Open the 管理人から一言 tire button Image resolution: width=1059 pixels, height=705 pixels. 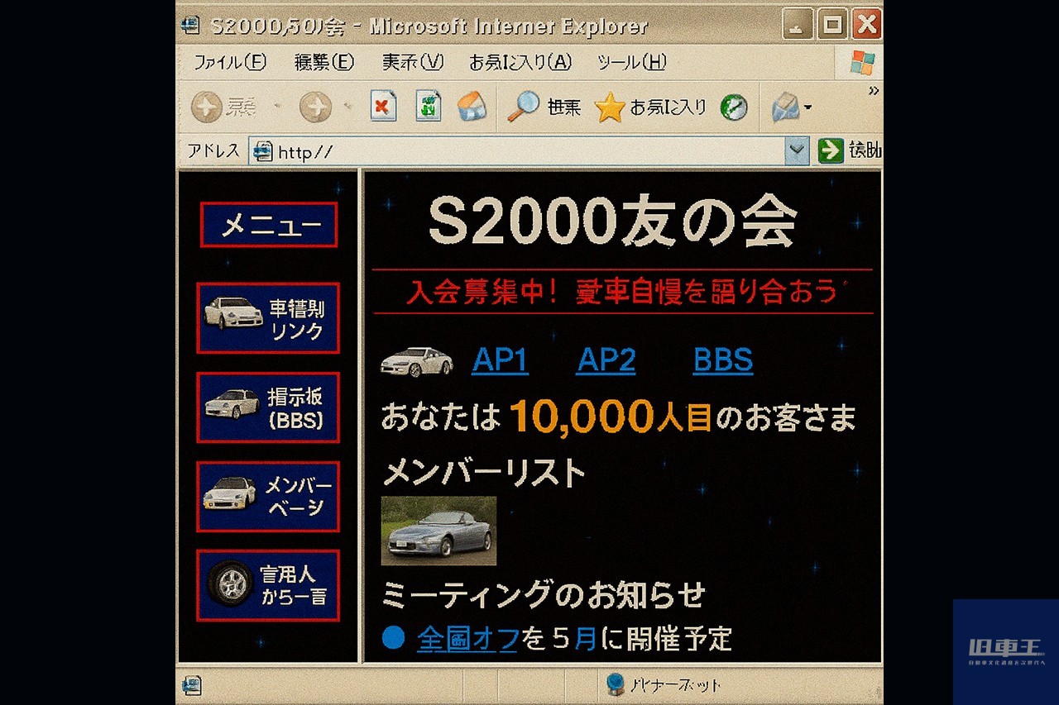pos(268,585)
